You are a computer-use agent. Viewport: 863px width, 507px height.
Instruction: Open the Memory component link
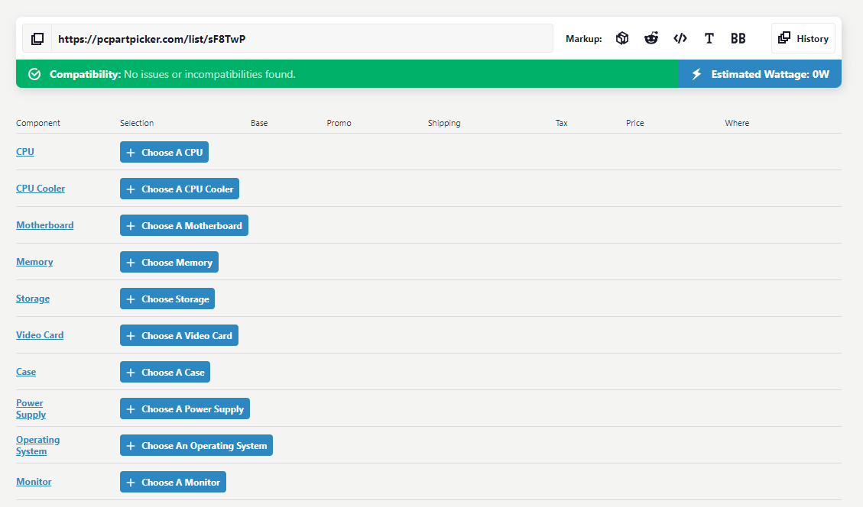click(34, 262)
